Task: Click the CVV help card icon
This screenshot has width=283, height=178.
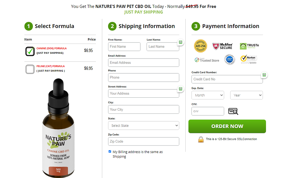Action: [x=233, y=111]
